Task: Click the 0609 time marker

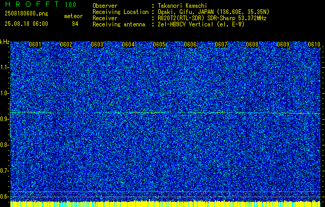Action: (283, 45)
